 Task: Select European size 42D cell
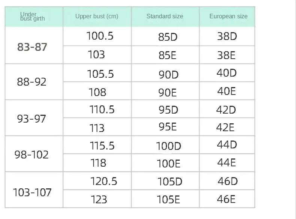point(226,110)
